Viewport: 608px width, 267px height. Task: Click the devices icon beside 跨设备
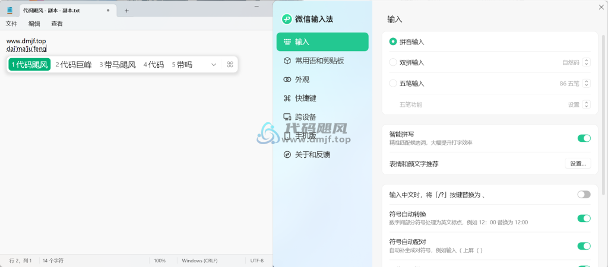[287, 117]
